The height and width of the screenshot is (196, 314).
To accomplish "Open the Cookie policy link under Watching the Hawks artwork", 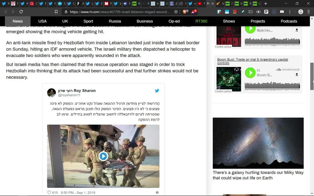I will [x=223, y=47].
